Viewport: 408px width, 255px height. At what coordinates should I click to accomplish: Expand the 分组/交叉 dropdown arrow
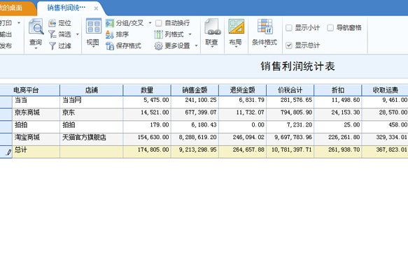[150, 23]
